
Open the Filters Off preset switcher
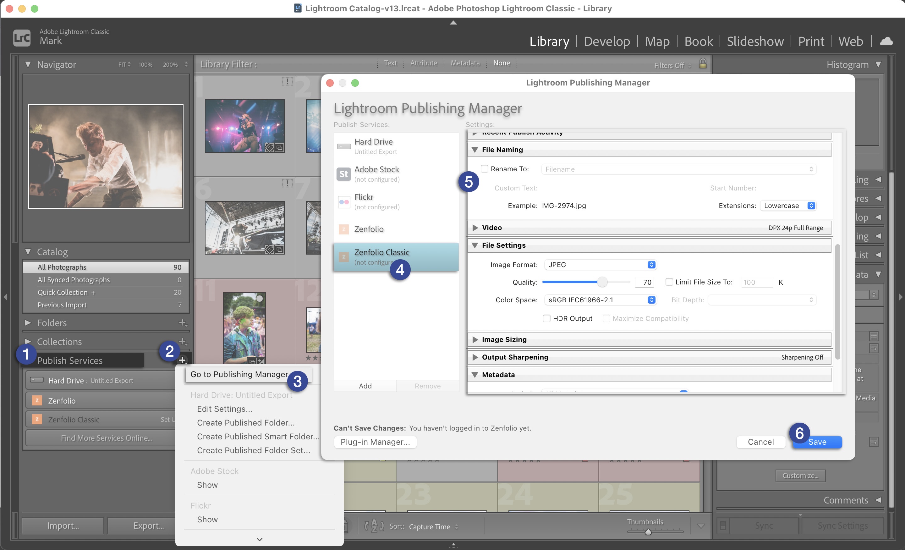pyautogui.click(x=672, y=65)
